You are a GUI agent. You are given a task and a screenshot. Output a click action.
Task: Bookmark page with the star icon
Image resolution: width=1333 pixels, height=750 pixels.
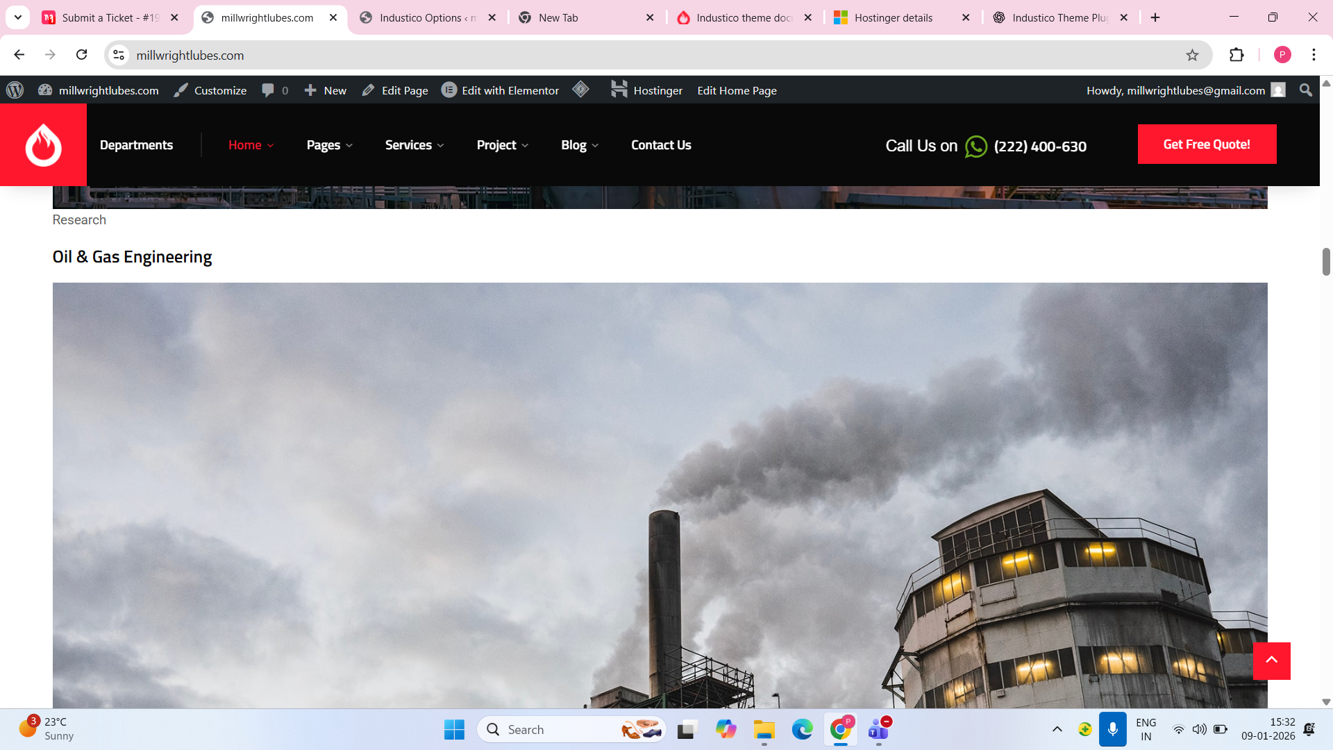click(1192, 55)
